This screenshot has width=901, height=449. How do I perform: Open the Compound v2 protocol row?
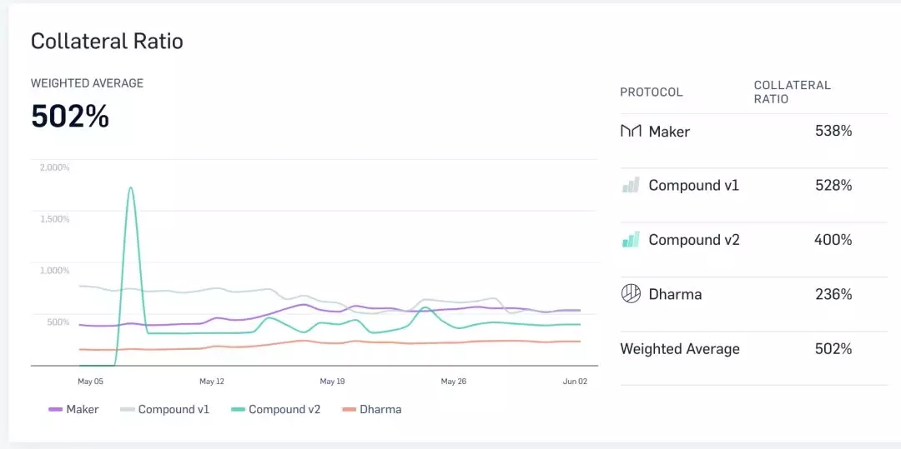coord(693,240)
